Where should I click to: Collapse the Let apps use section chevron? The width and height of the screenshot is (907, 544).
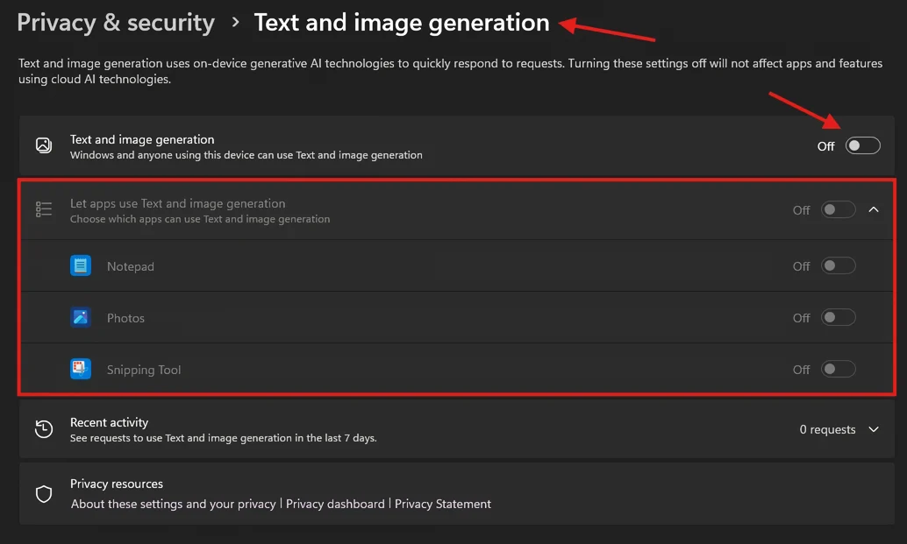pyautogui.click(x=874, y=209)
